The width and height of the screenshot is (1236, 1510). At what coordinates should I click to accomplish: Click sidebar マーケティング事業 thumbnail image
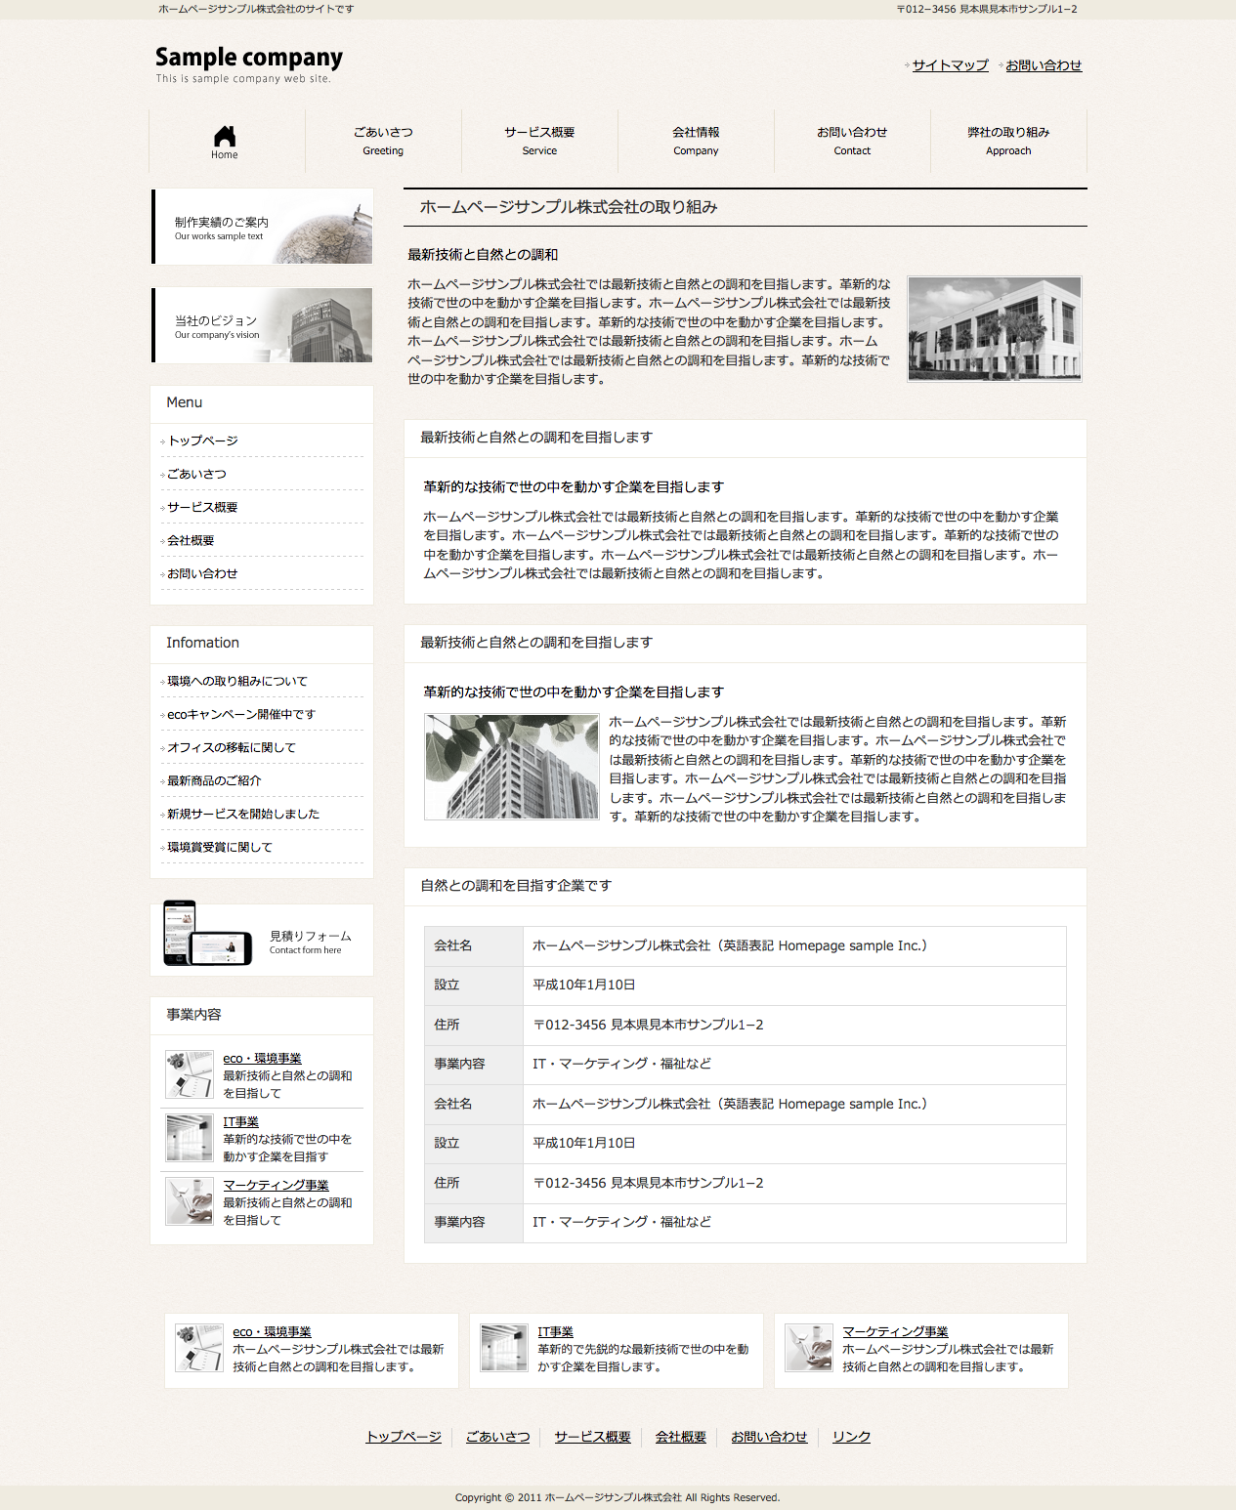point(190,1201)
